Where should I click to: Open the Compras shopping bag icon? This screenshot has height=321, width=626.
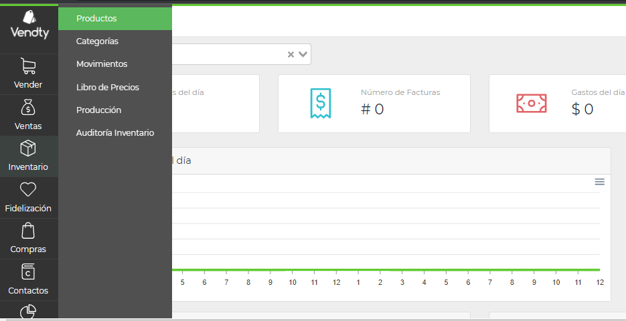pyautogui.click(x=28, y=231)
